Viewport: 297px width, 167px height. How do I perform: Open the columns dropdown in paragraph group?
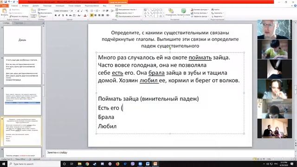pyautogui.click(x=108, y=15)
